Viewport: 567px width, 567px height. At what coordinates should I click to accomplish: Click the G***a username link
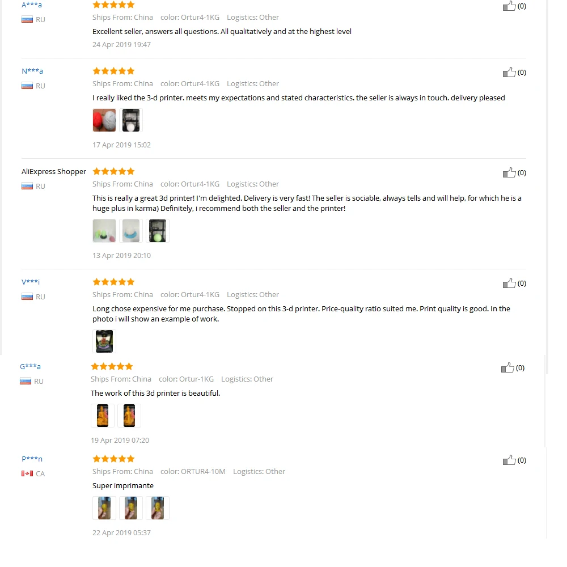[x=30, y=366]
